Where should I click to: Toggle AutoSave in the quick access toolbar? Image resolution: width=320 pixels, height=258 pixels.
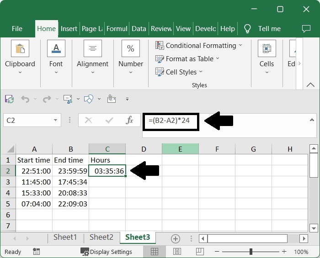point(10,99)
